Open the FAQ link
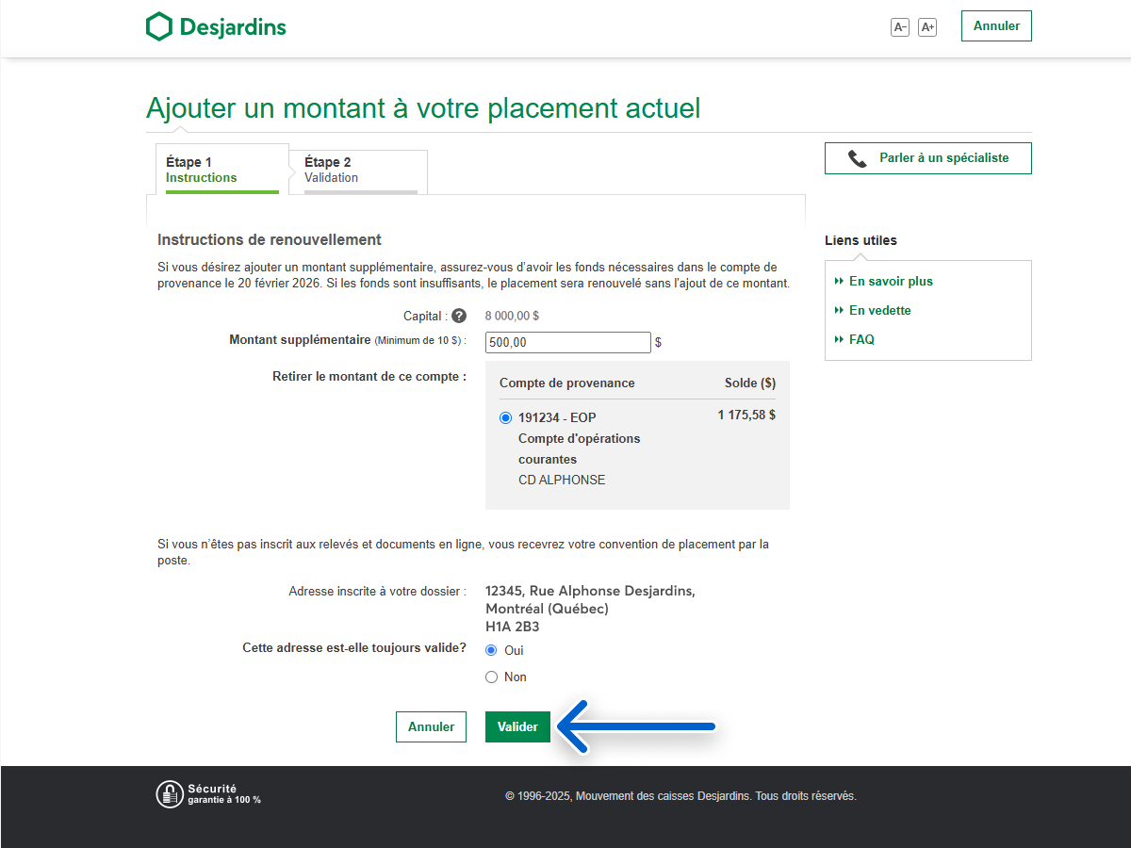 click(x=861, y=339)
